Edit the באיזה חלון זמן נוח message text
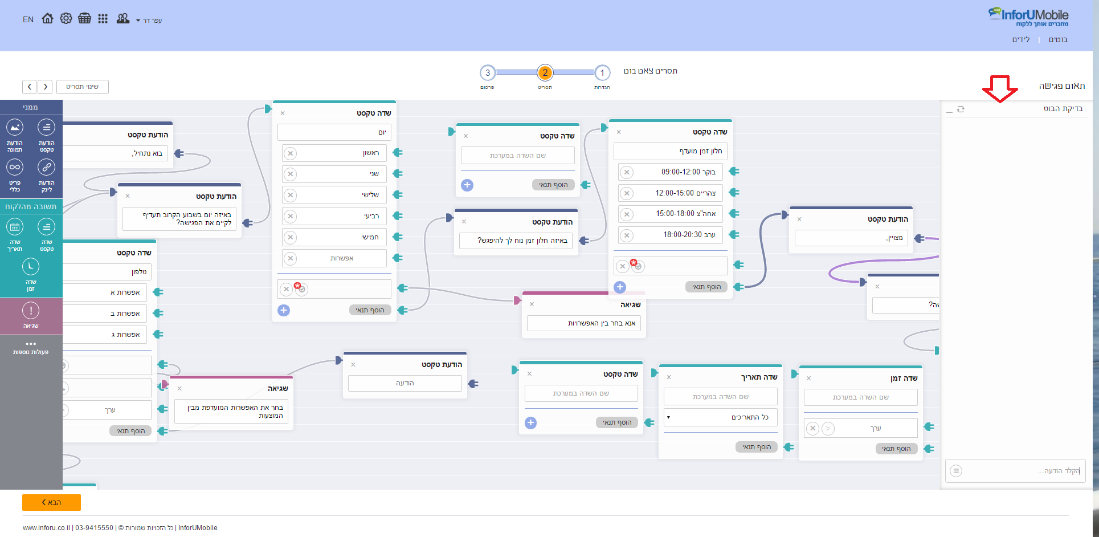Viewport: 1099px width, 537px height. point(516,241)
